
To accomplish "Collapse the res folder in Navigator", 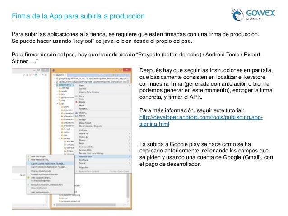I will click(57, 104).
